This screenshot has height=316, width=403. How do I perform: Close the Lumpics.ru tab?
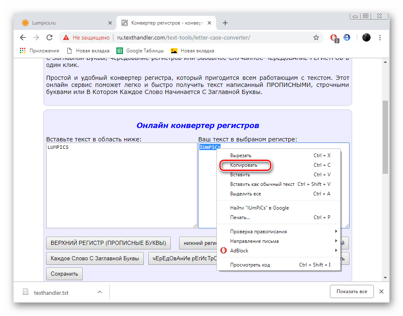pos(110,23)
